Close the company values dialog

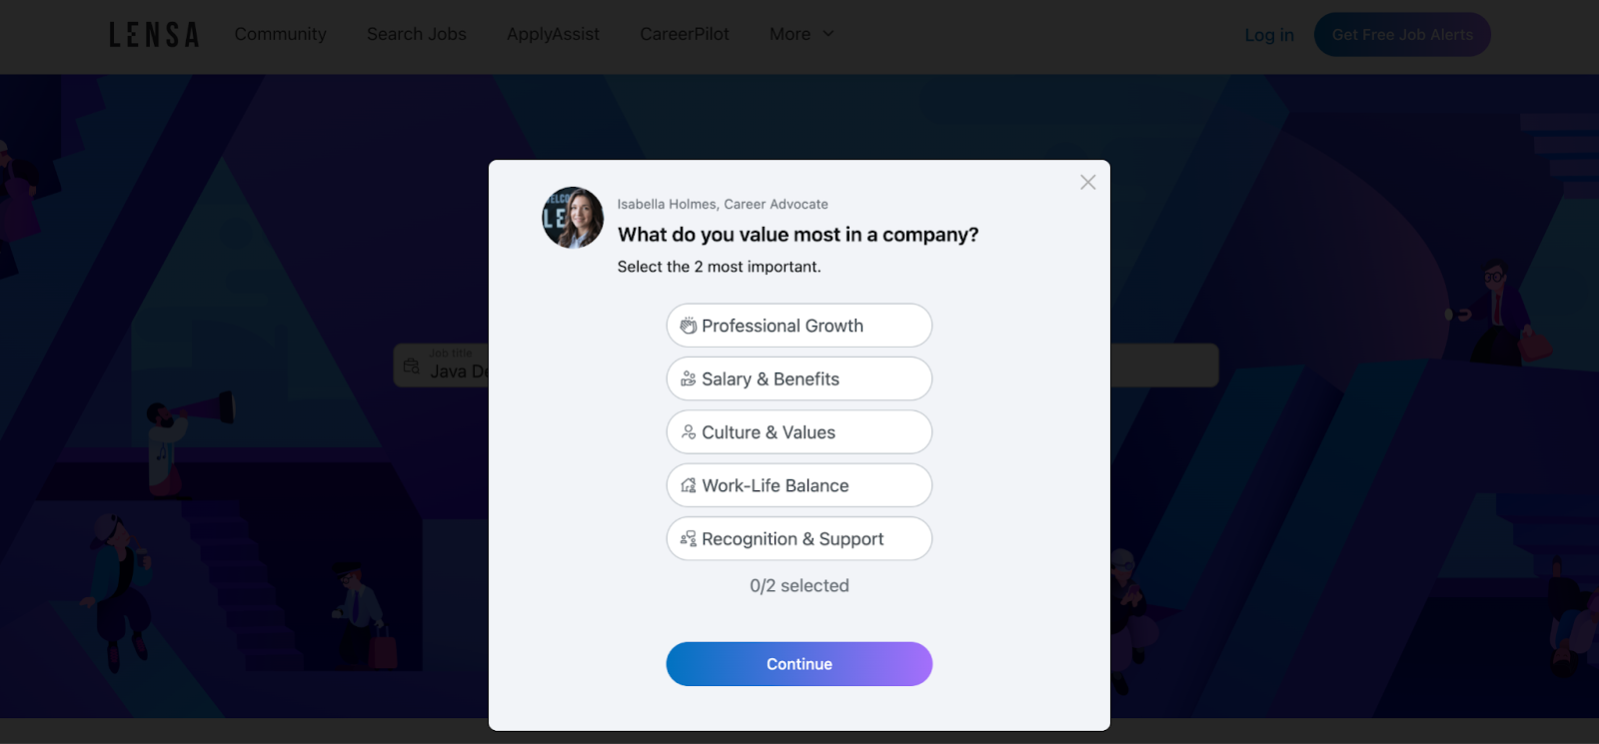pos(1087,182)
